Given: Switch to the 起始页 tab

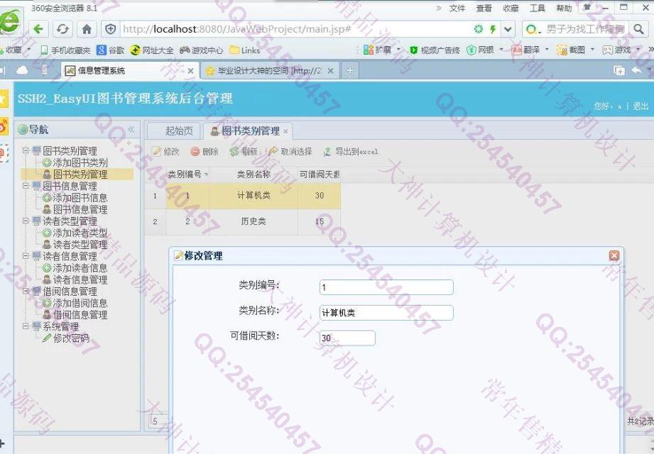Looking at the screenshot, I should tap(179, 131).
